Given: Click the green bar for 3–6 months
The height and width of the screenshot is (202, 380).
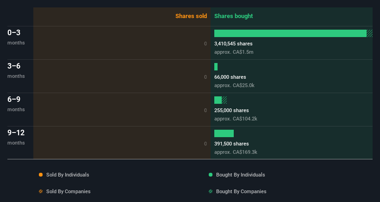Looking at the screenshot, I should point(216,67).
